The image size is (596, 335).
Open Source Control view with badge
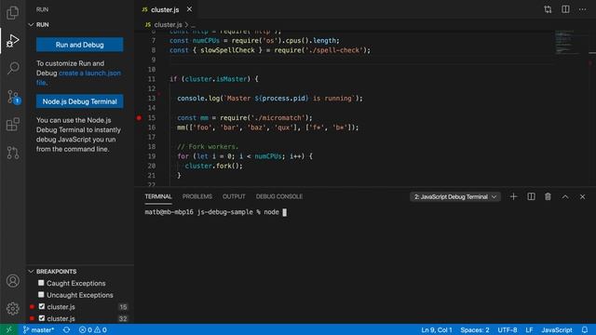tap(13, 97)
